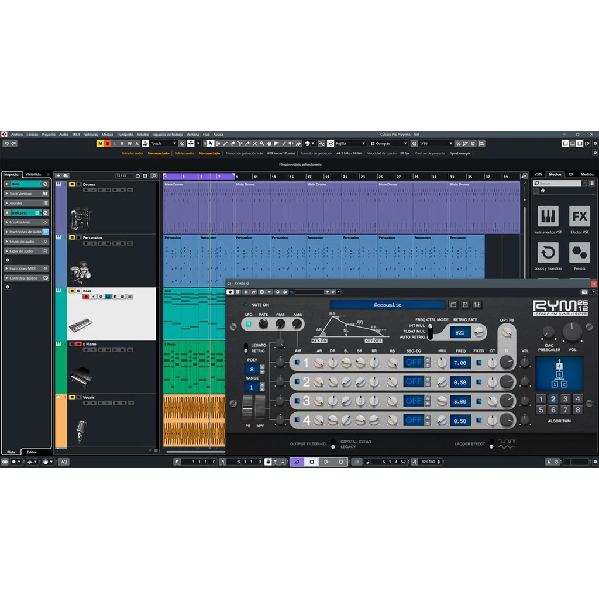The image size is (599, 599).
Task: Open setup gear icon at top right
Action: click(x=595, y=144)
